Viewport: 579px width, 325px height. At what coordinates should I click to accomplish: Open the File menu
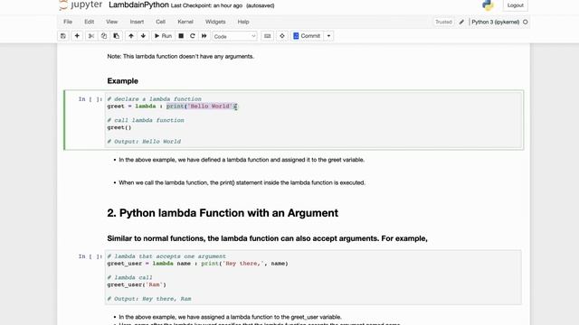pos(68,22)
